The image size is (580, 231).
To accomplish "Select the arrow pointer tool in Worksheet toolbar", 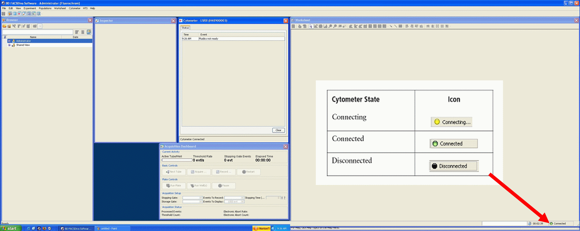I will click(311, 26).
